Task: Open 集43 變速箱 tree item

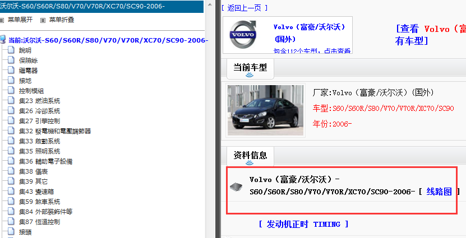Action: 36,192
